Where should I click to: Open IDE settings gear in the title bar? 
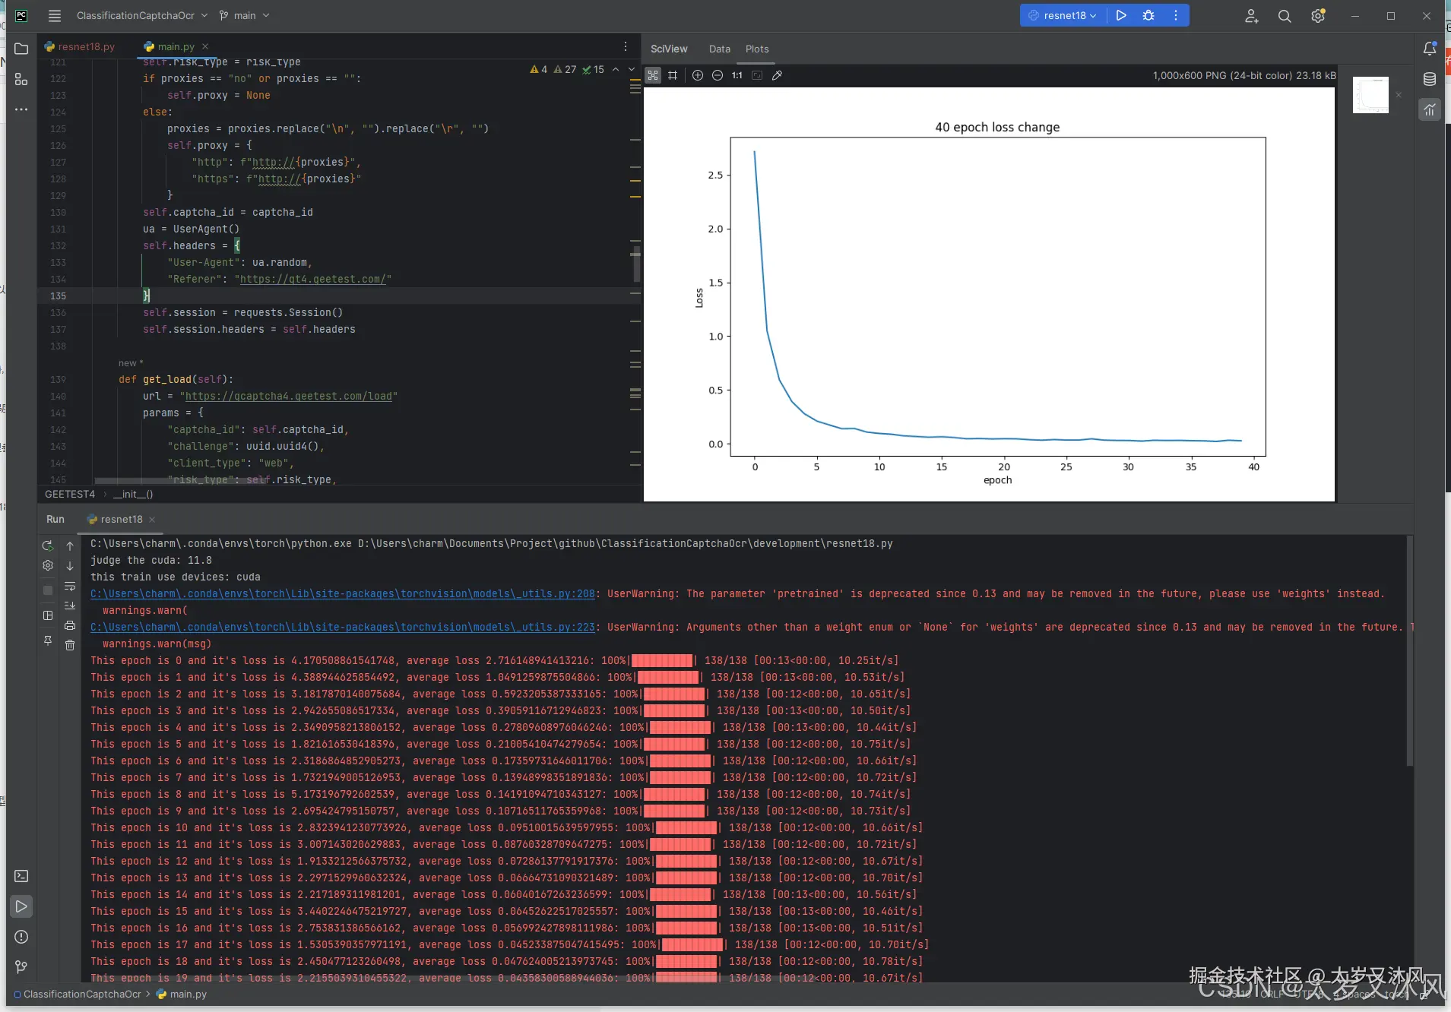tap(1318, 16)
